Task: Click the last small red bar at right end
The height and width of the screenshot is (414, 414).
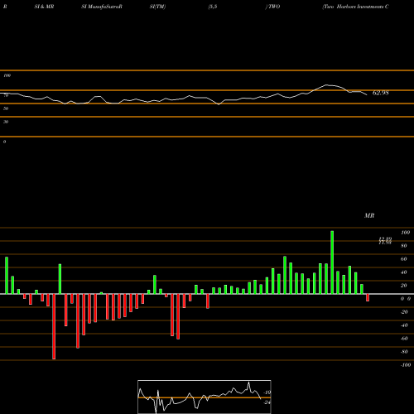Action: tap(368, 297)
